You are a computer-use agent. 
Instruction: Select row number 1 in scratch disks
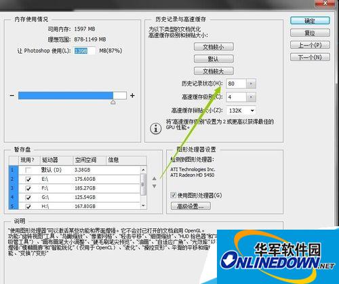pos(13,170)
